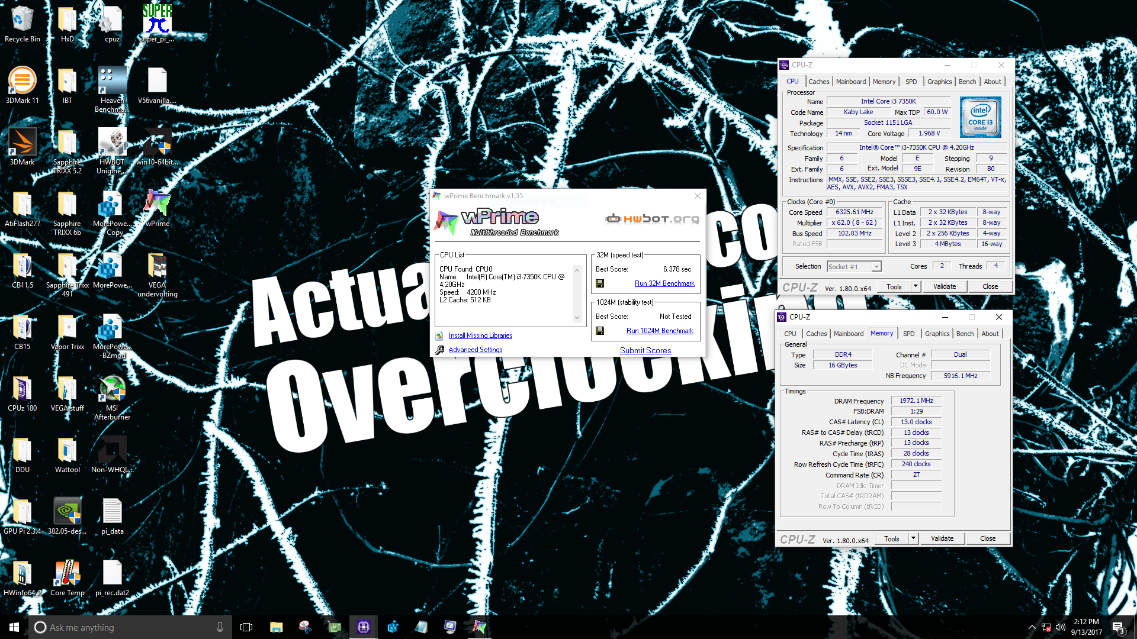Open Graphics tab in upper CPU-Z
This screenshot has width=1137, height=639.
(x=939, y=82)
